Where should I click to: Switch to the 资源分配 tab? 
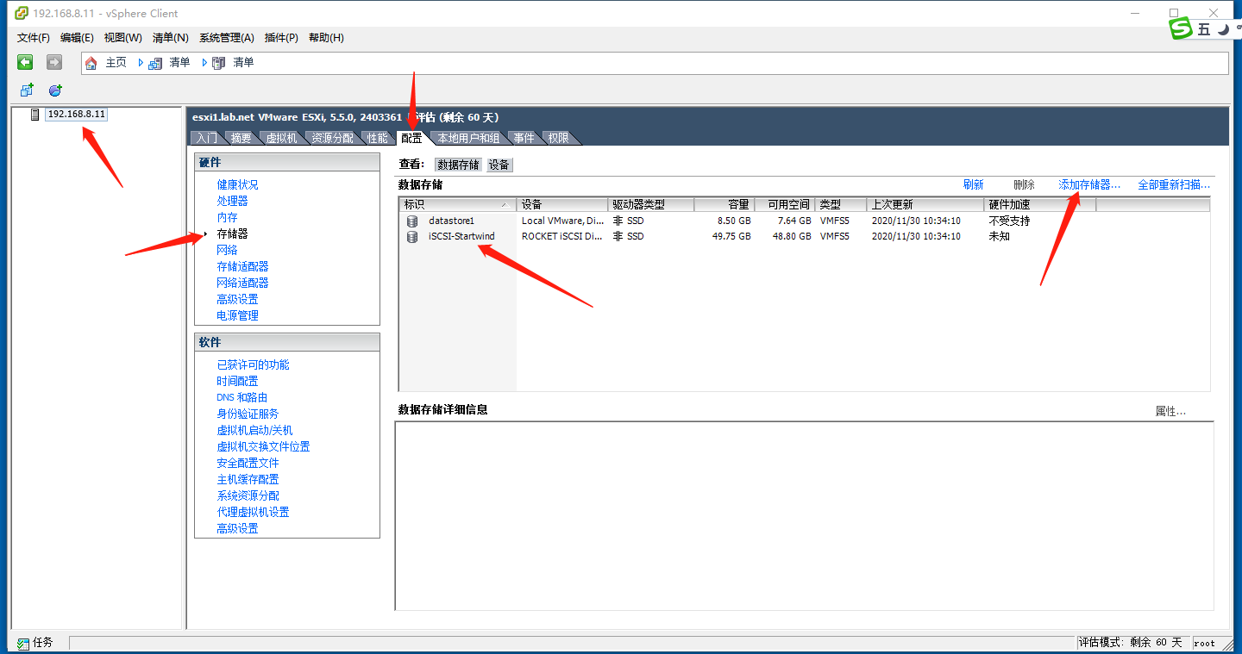332,138
